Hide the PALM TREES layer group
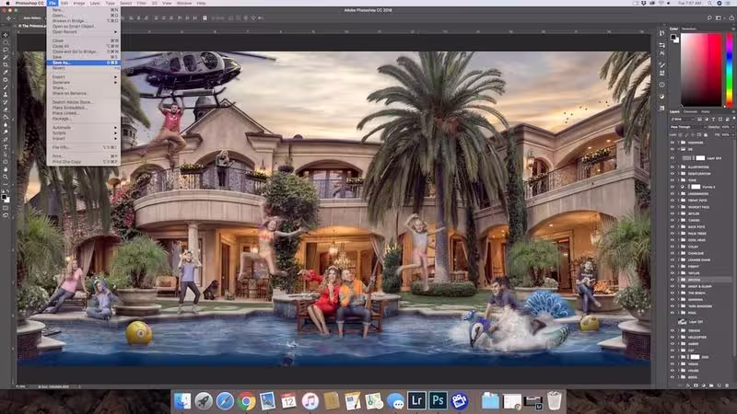 [x=673, y=234]
